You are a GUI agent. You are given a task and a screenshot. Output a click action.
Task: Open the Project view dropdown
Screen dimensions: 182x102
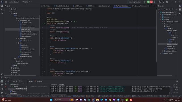[8, 6]
